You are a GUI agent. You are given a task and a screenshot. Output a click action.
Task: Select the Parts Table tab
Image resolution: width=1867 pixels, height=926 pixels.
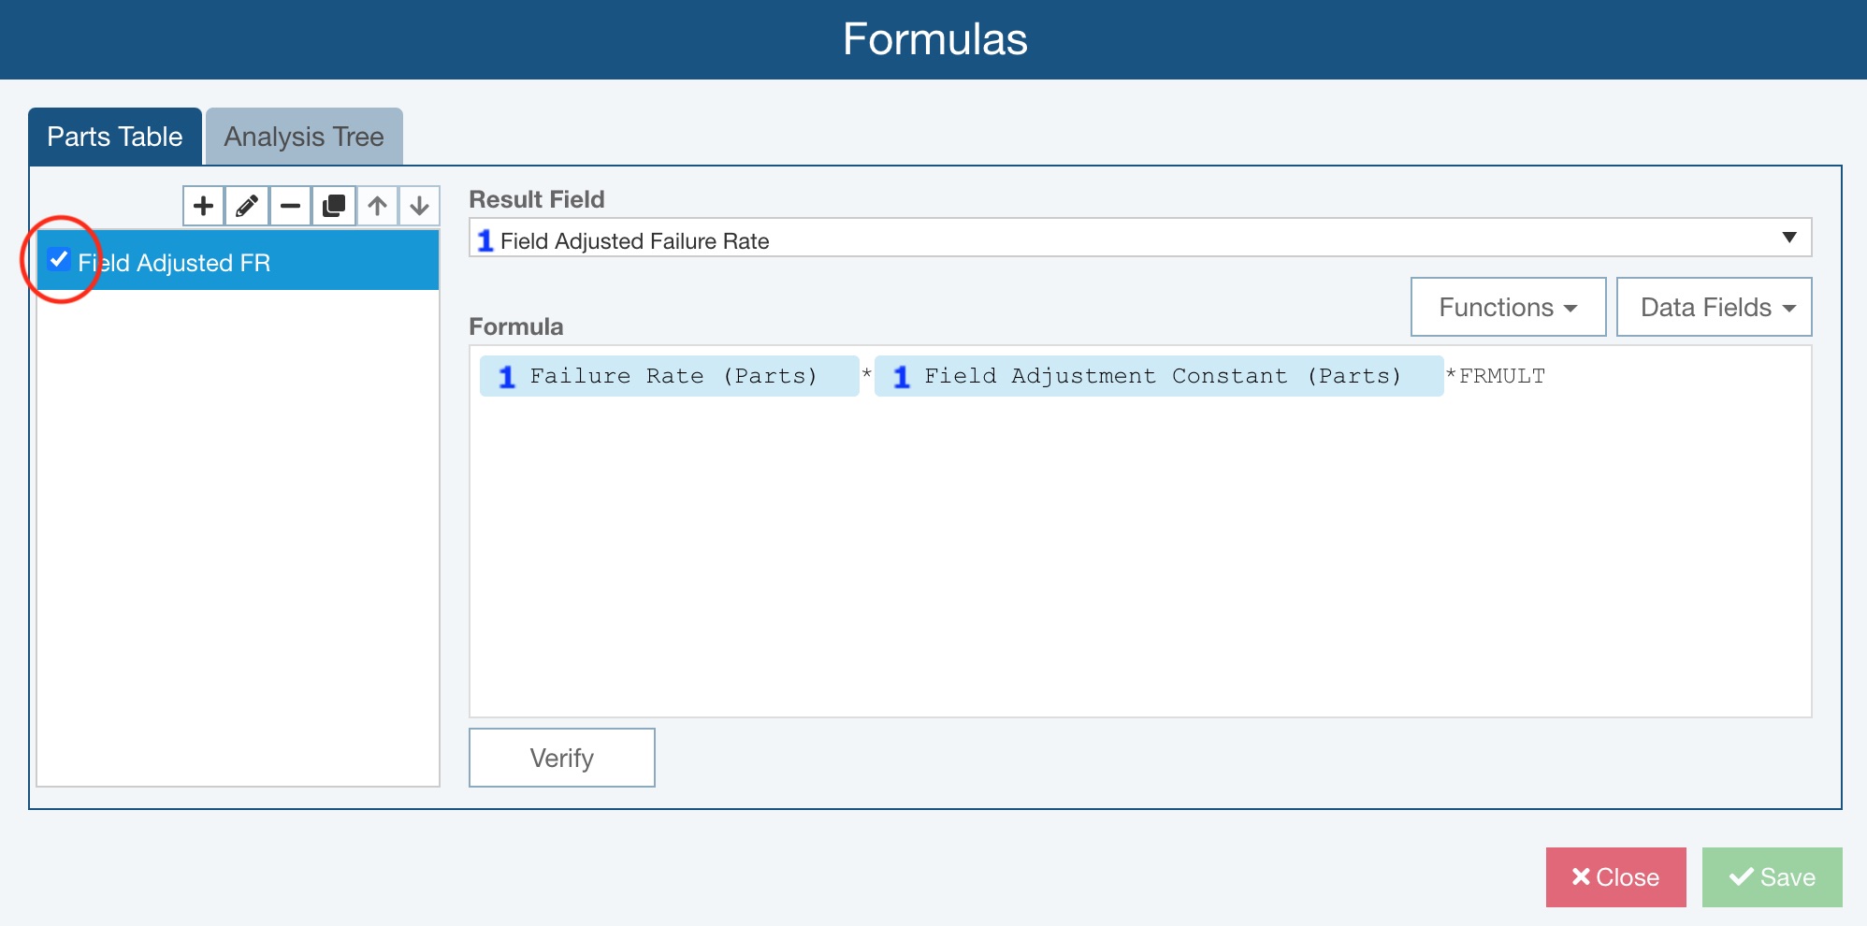[115, 137]
